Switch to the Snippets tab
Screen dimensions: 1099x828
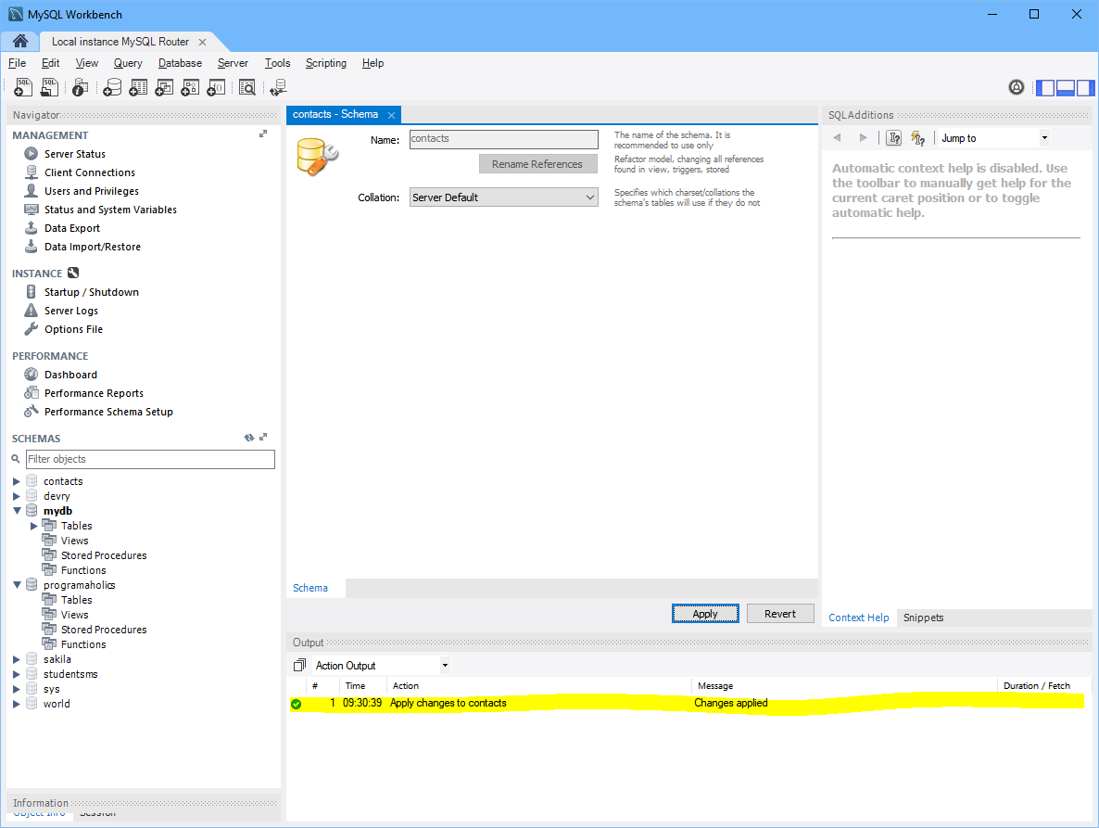(923, 618)
